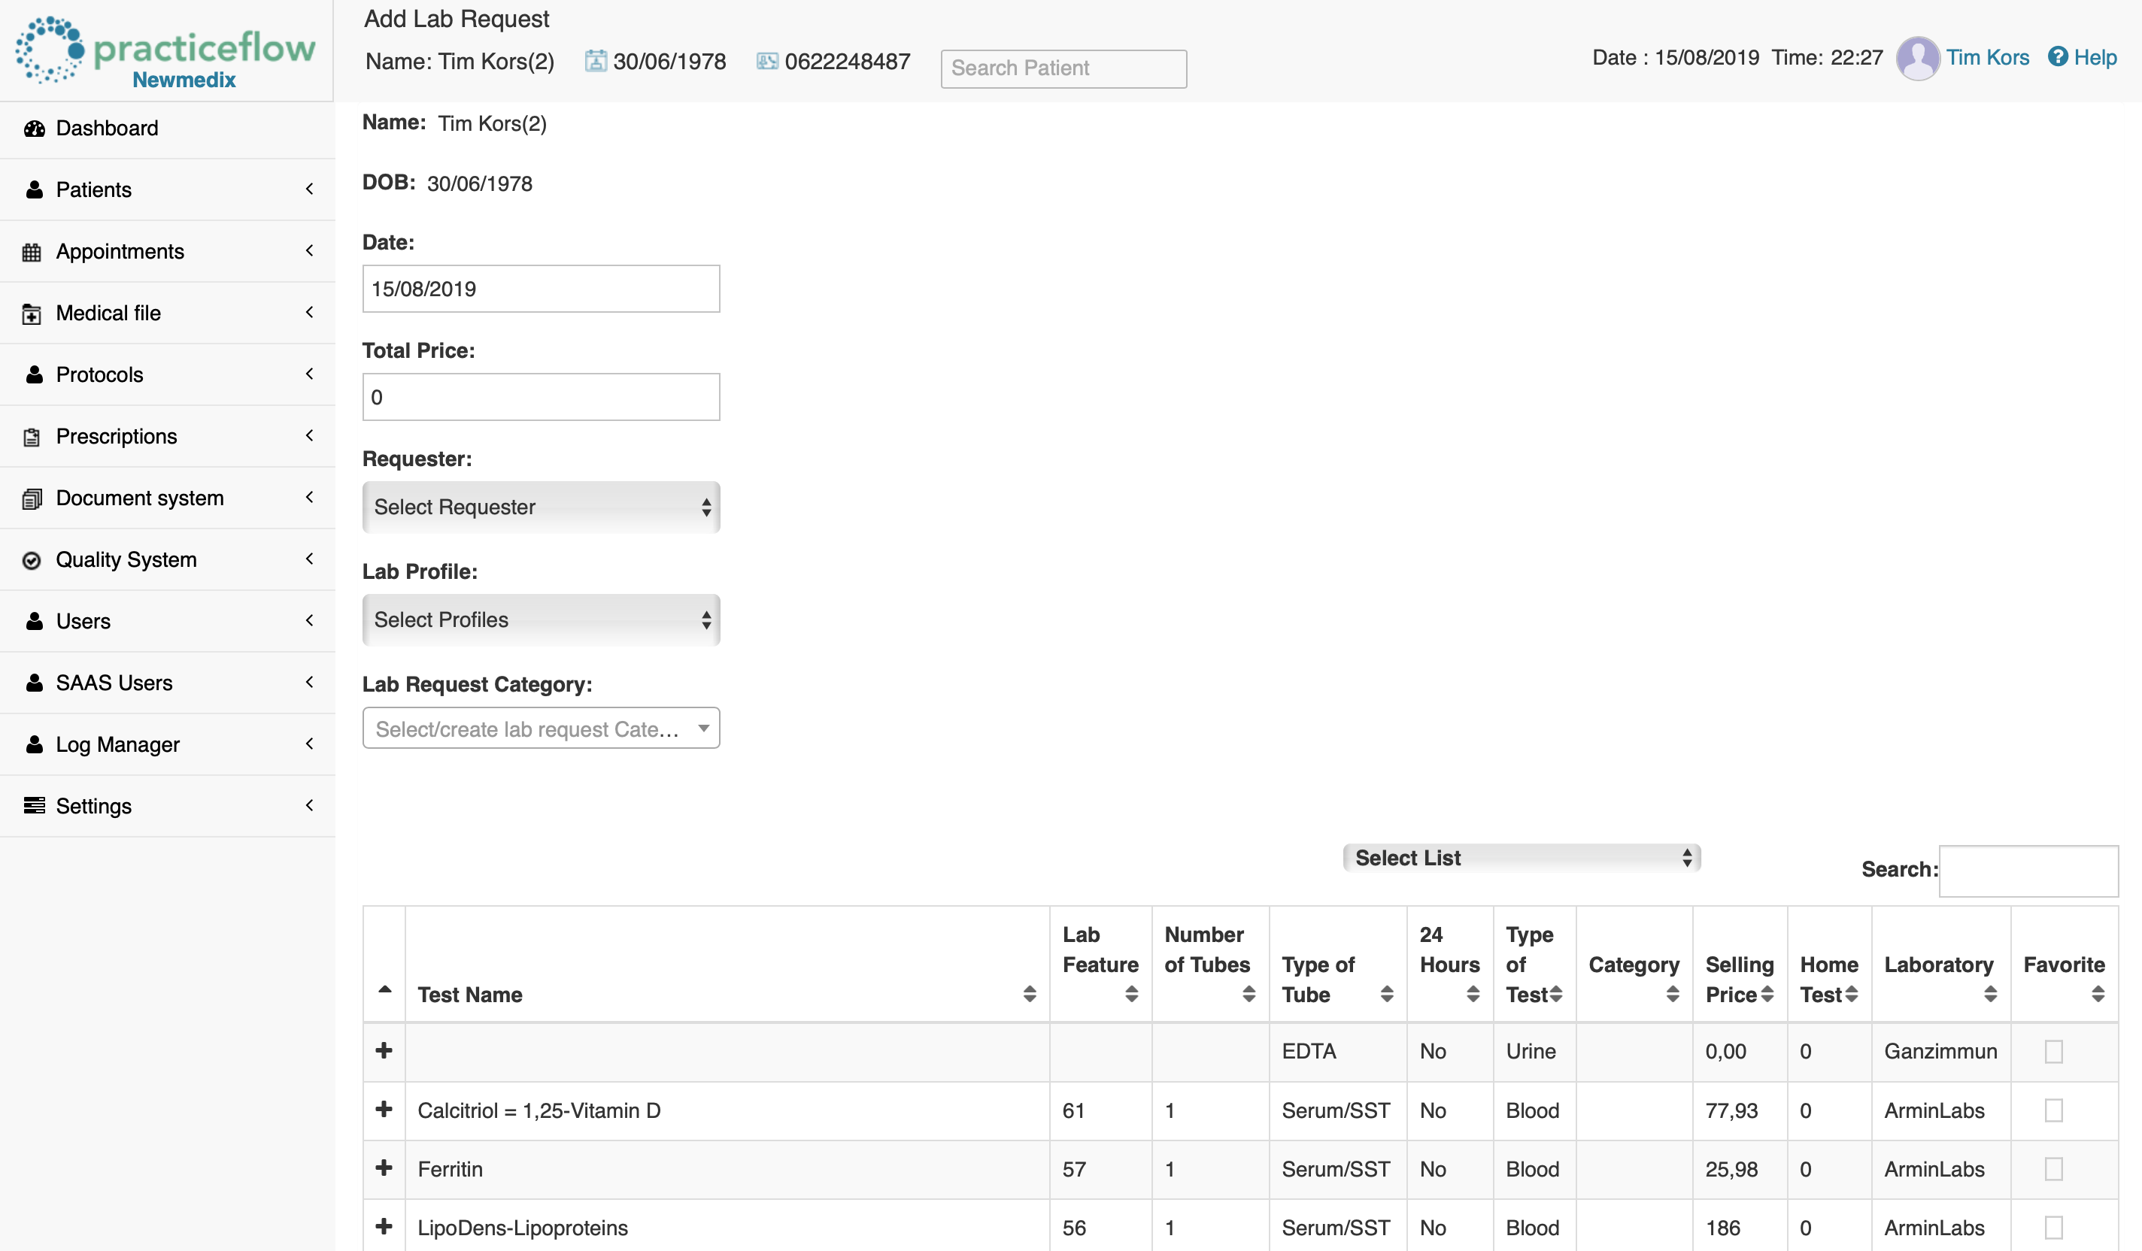Image resolution: width=2142 pixels, height=1251 pixels.
Task: Click the Dashboard sidebar icon
Action: click(35, 128)
